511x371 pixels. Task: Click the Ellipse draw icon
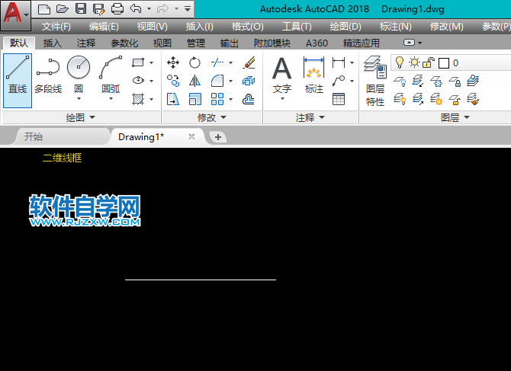[138, 80]
